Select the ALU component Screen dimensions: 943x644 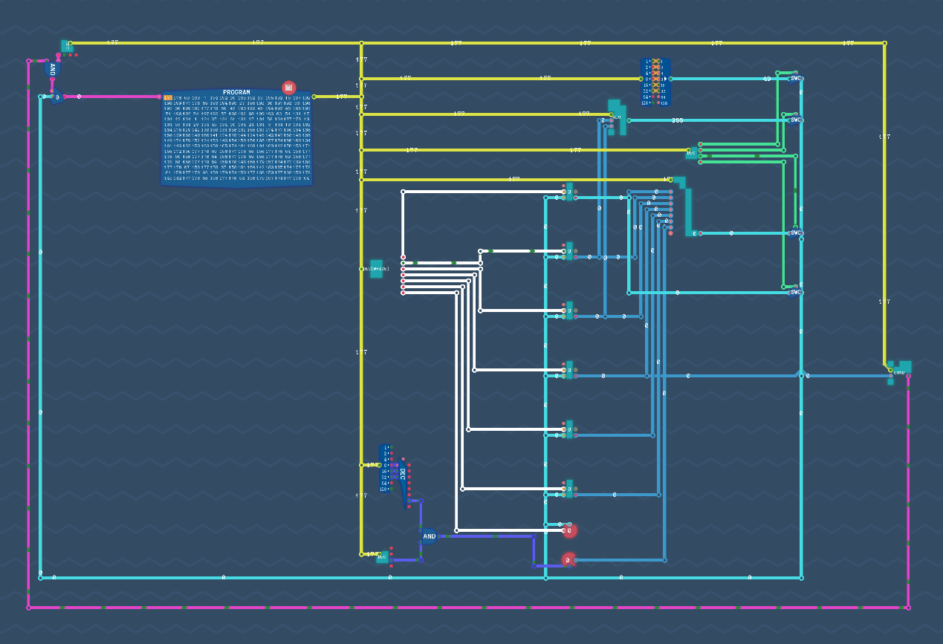click(617, 117)
